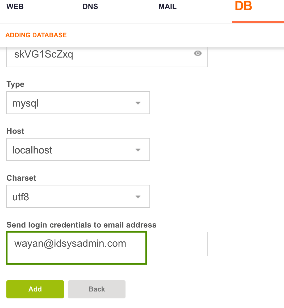Expand the Charset dropdown arrow
This screenshot has width=284, height=308.
(138, 197)
